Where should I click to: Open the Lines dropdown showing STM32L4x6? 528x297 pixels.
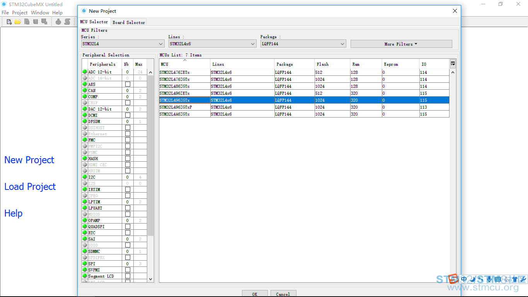tap(212, 44)
